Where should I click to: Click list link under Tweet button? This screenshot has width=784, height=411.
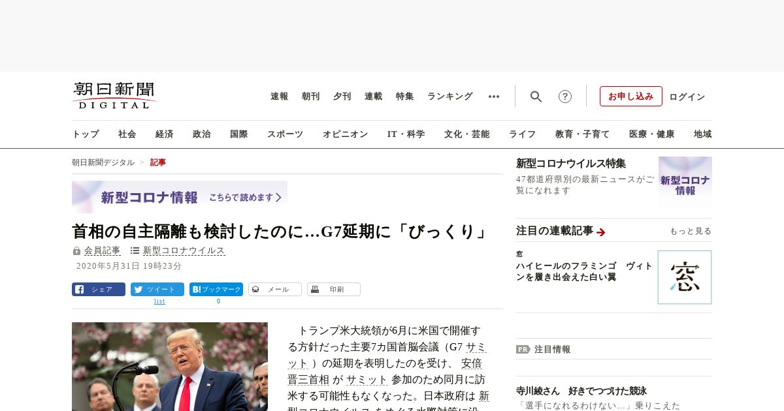(159, 301)
